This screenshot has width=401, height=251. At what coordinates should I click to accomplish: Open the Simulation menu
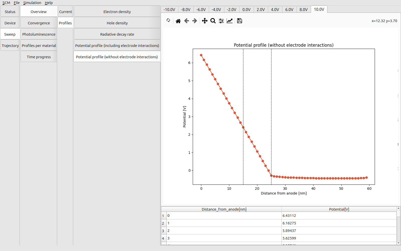(x=32, y=3)
